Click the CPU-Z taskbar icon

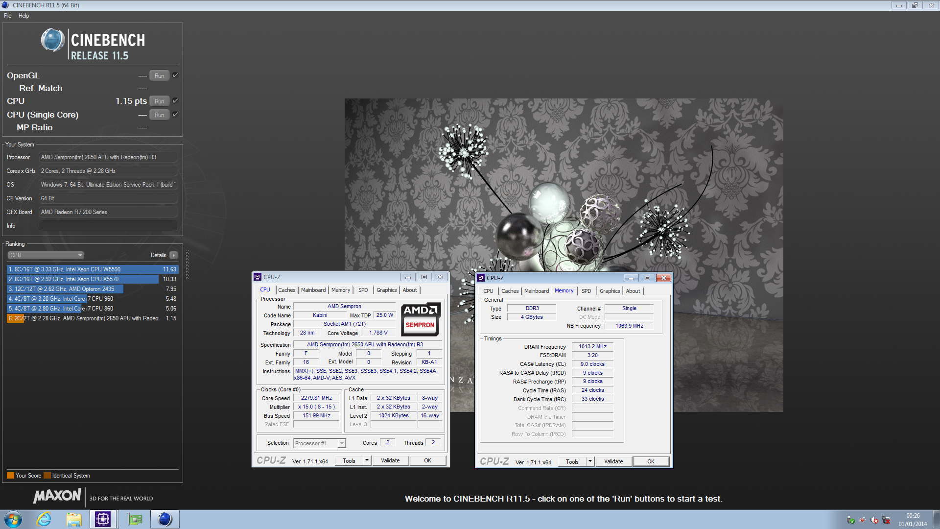(103, 519)
